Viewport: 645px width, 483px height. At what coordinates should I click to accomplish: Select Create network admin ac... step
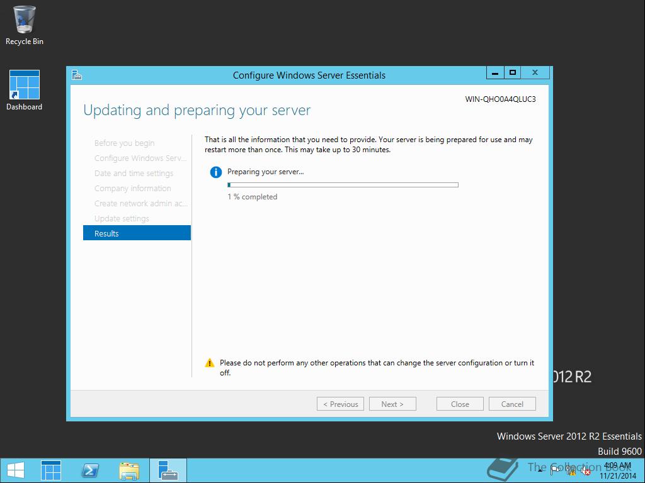140,203
